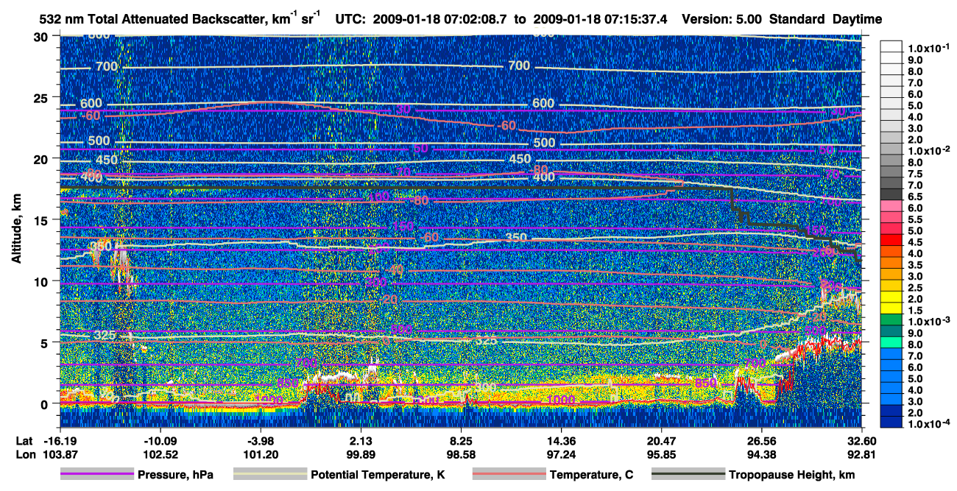Click the Temperature, C legend label
This screenshot has width=957, height=491.
coord(592,476)
